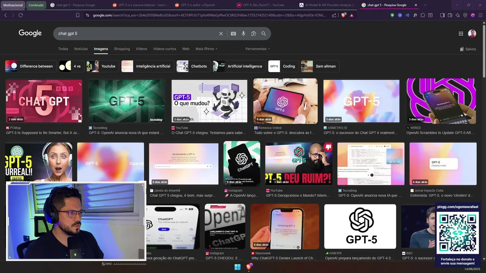Screen dimensions: 486x273
Task: Open the Google apps grid icon
Action: point(461,33)
